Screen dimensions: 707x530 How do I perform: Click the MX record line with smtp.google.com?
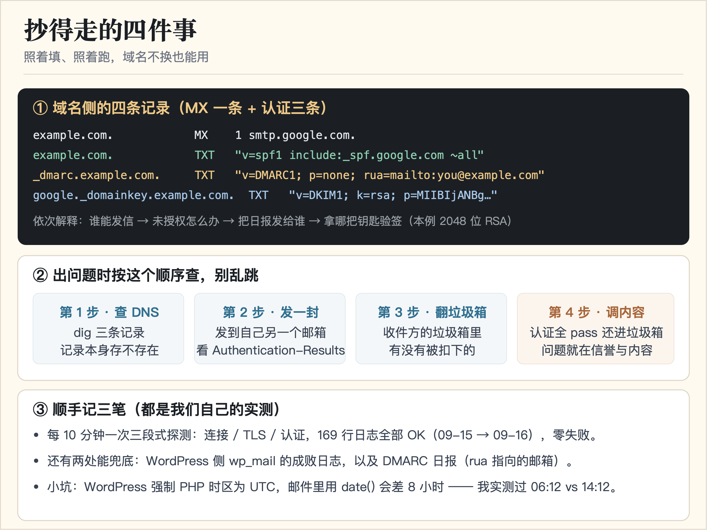coord(194,135)
